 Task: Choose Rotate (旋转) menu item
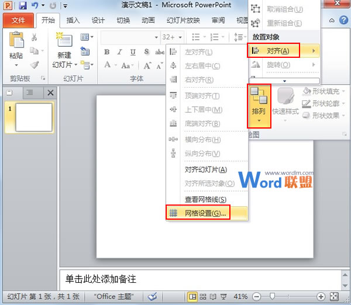pos(284,65)
